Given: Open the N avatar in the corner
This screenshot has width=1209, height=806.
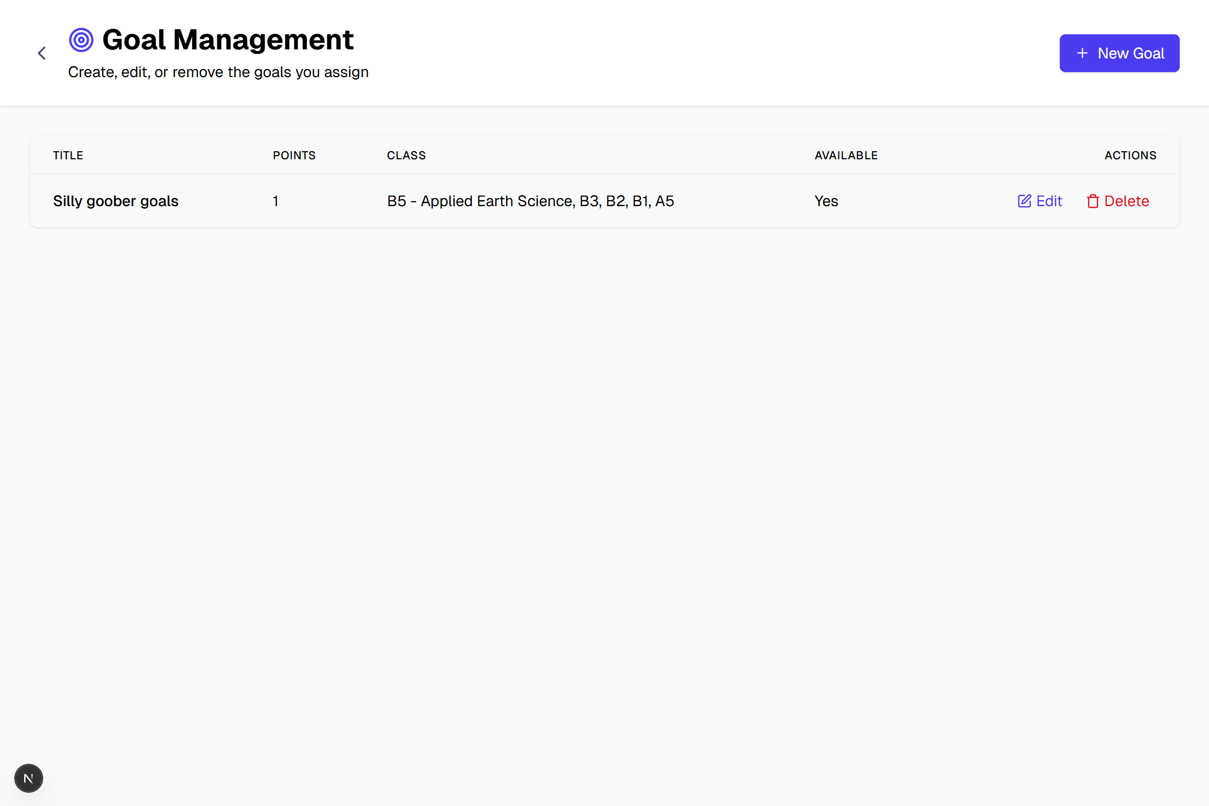Looking at the screenshot, I should (x=28, y=778).
